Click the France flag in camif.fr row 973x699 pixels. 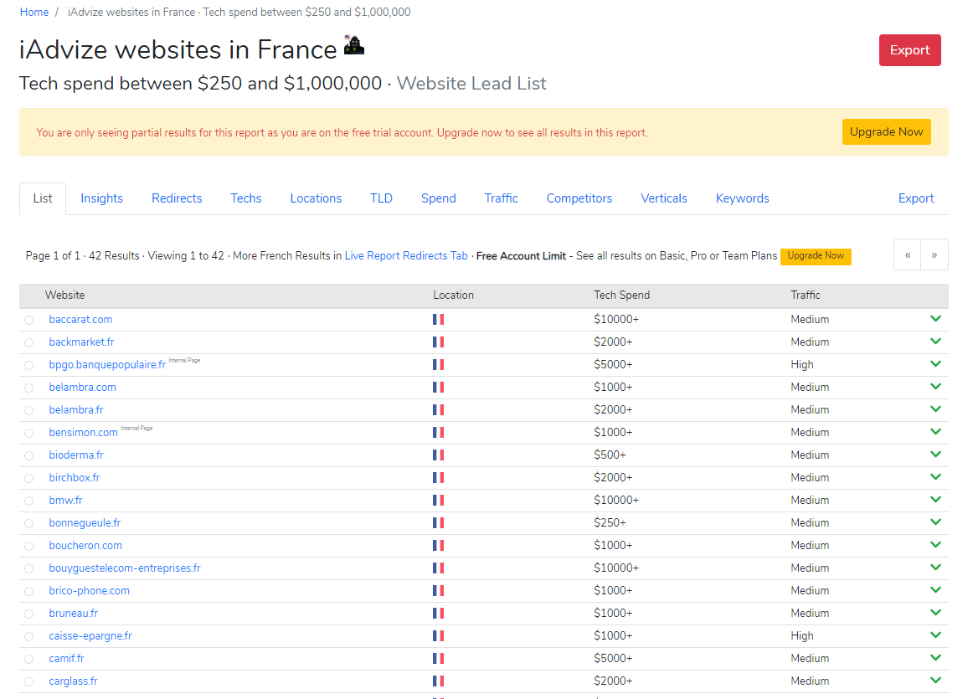tap(438, 658)
